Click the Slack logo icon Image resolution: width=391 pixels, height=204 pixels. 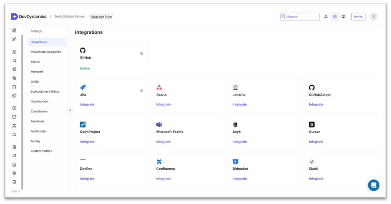pyautogui.click(x=312, y=162)
